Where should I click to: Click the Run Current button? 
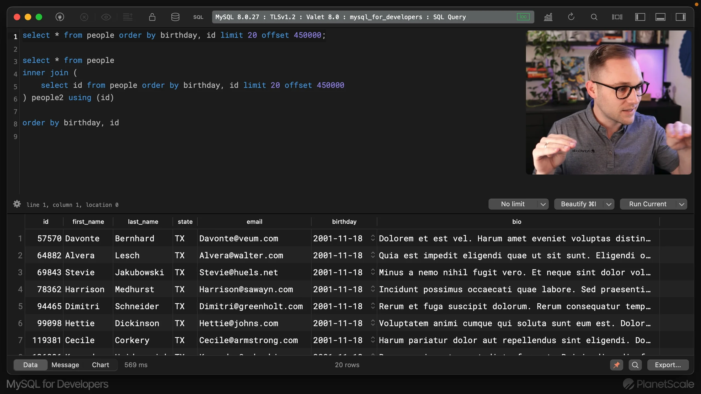coord(648,204)
